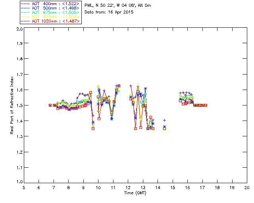Click the AOT 1020nm legend entry
The image size is (254, 203).
tap(50, 21)
